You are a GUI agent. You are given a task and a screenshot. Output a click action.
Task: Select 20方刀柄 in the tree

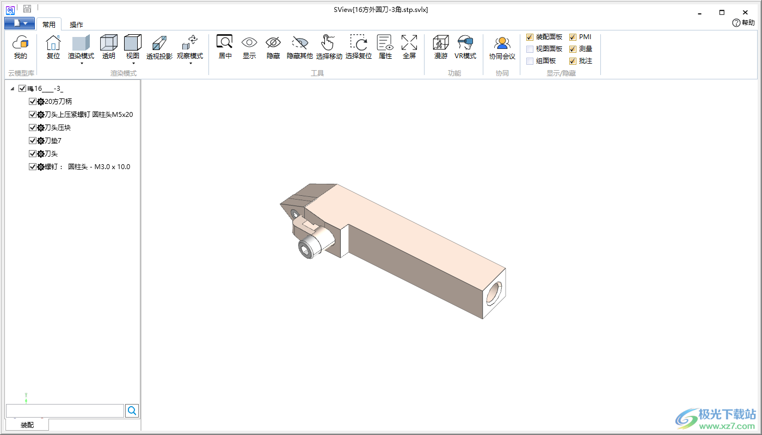(58, 101)
